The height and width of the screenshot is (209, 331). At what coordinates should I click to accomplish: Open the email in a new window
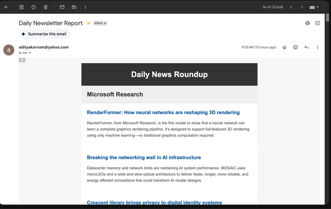tap(317, 23)
